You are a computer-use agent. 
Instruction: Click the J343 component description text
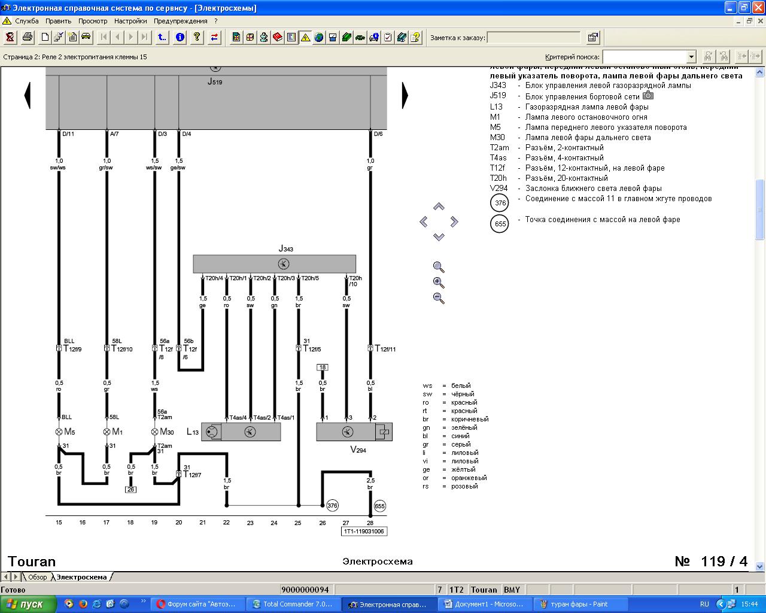pyautogui.click(x=608, y=86)
